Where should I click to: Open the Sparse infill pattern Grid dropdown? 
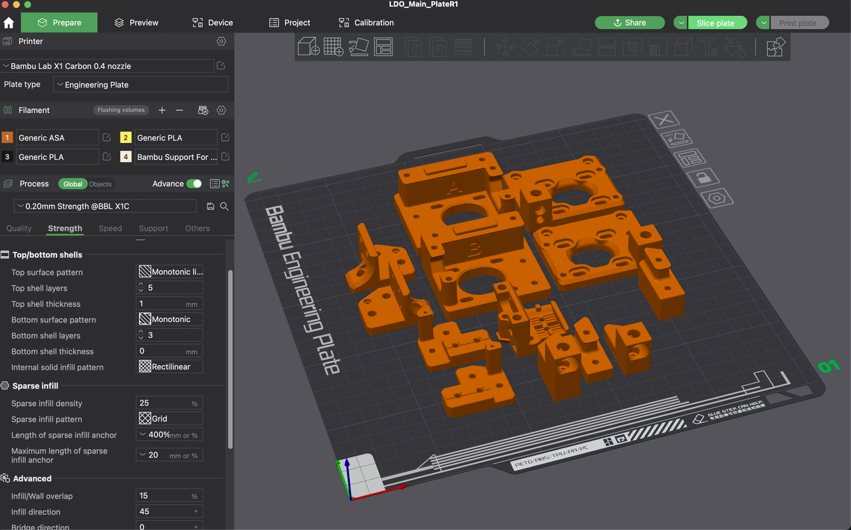pyautogui.click(x=170, y=419)
